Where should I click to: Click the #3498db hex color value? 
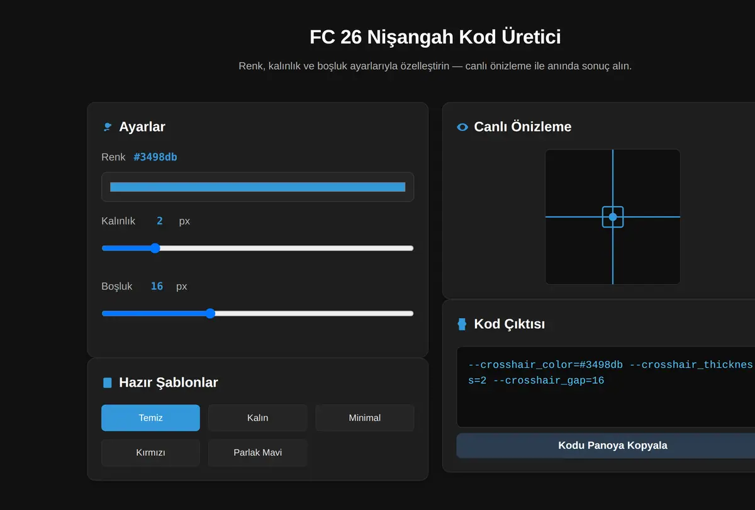155,157
